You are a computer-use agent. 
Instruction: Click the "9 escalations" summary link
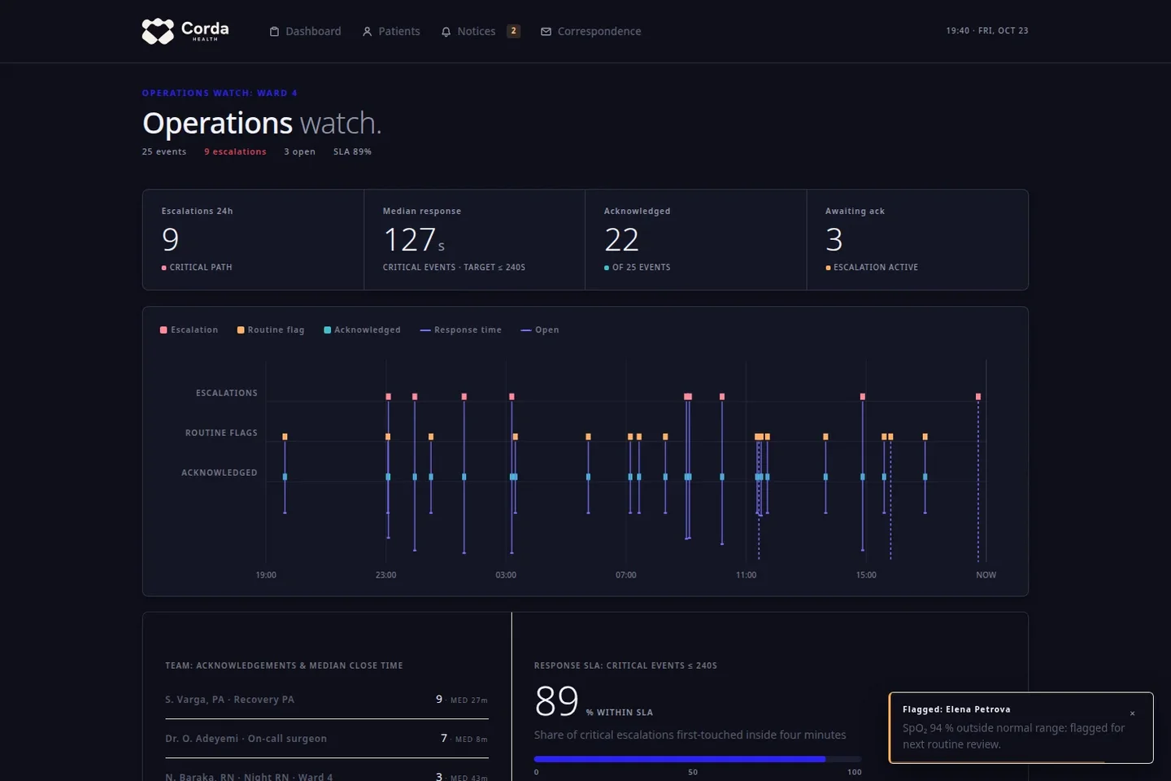click(235, 152)
